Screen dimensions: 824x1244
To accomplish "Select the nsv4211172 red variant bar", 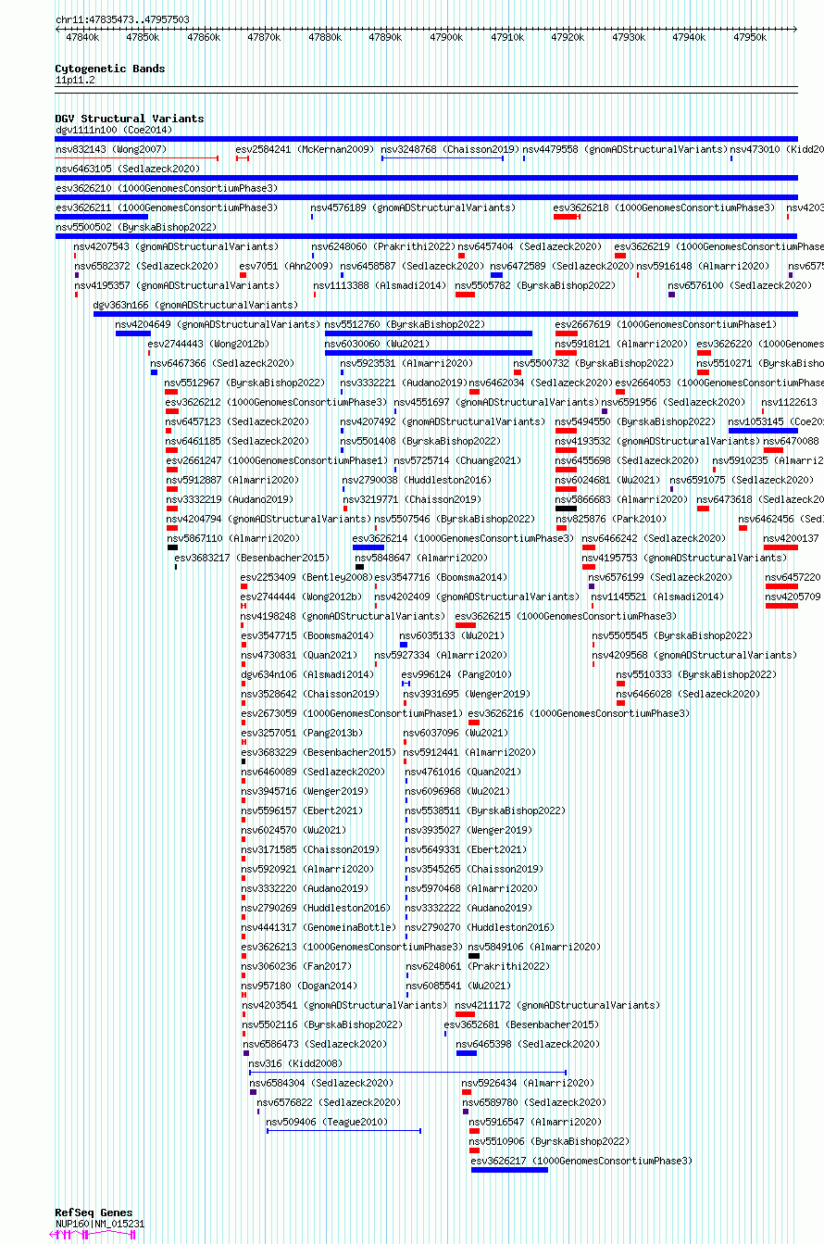I will [x=466, y=1013].
